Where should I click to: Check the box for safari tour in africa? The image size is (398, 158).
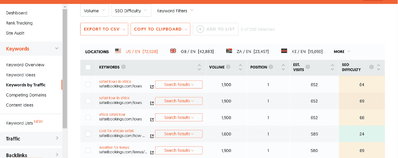pyautogui.click(x=88, y=101)
